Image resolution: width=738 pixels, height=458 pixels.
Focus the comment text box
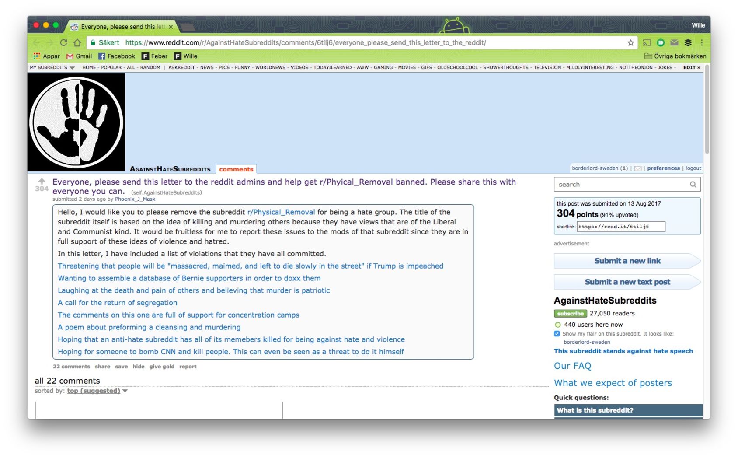click(x=159, y=410)
